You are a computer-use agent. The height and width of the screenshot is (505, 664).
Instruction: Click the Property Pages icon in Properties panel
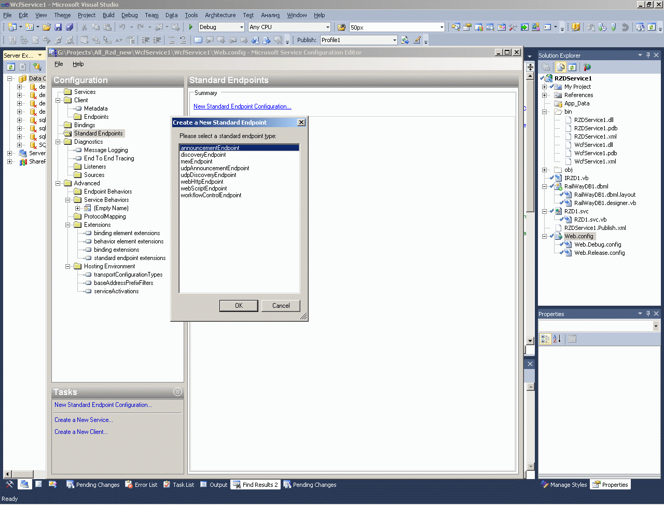tap(572, 339)
